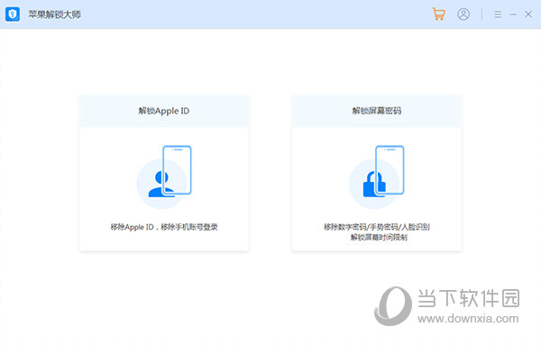
Task: Click text 移除数字密码/手势密码/人脸识别
Action: point(377,227)
